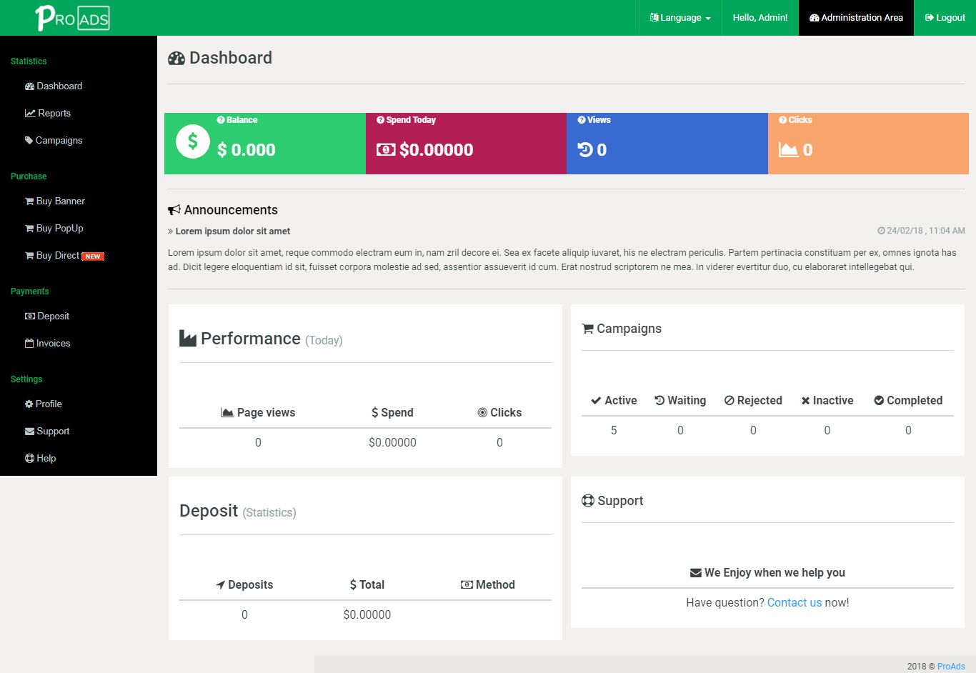The height and width of the screenshot is (673, 976).
Task: Click the ProAds logo
Action: 72,18
